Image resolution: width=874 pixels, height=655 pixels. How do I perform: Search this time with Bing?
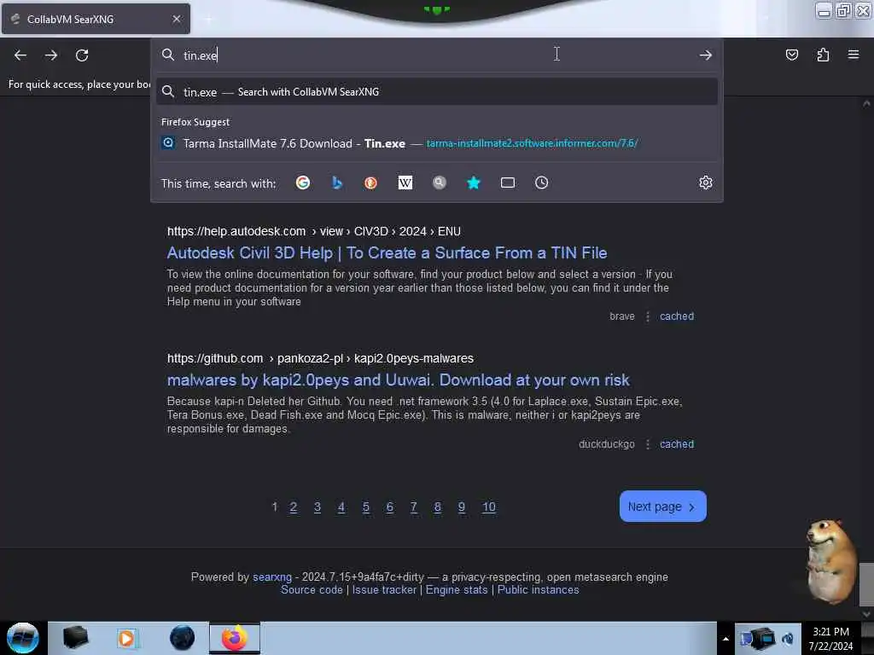(336, 183)
